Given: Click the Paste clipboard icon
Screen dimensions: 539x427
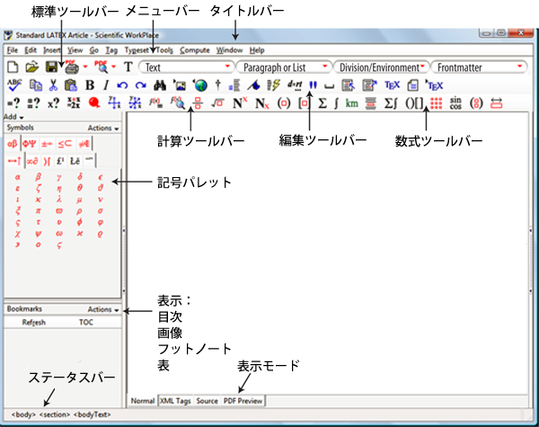Looking at the screenshot, I should 71,85.
